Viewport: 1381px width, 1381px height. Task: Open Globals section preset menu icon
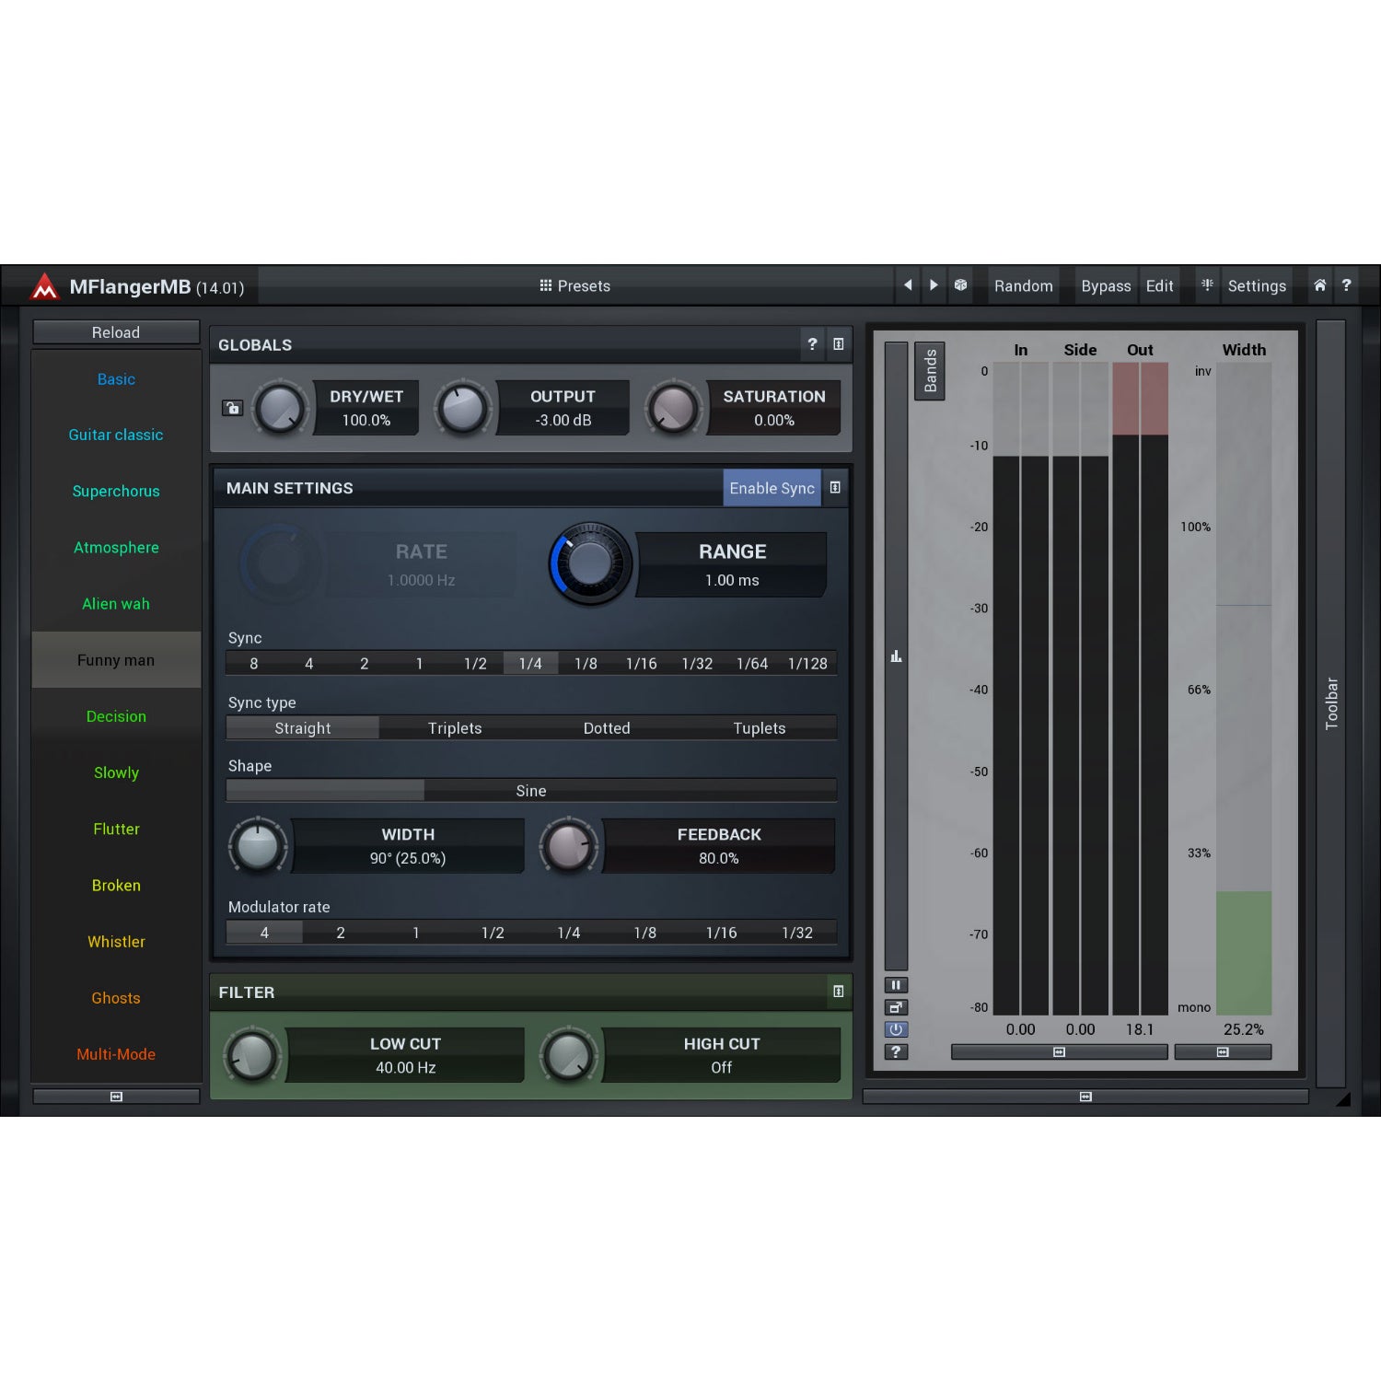coord(839,344)
